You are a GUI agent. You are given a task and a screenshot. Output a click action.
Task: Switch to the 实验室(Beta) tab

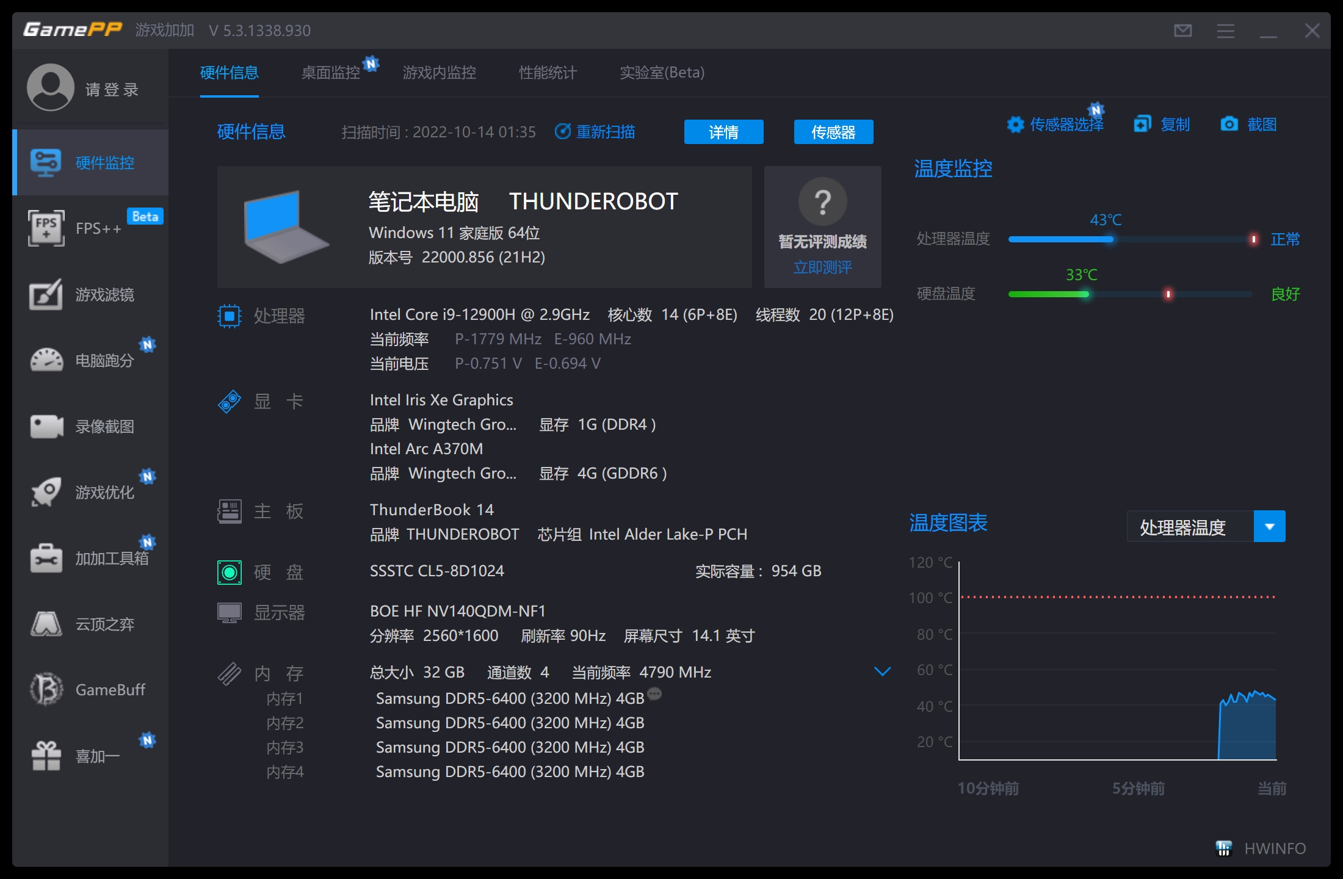662,73
